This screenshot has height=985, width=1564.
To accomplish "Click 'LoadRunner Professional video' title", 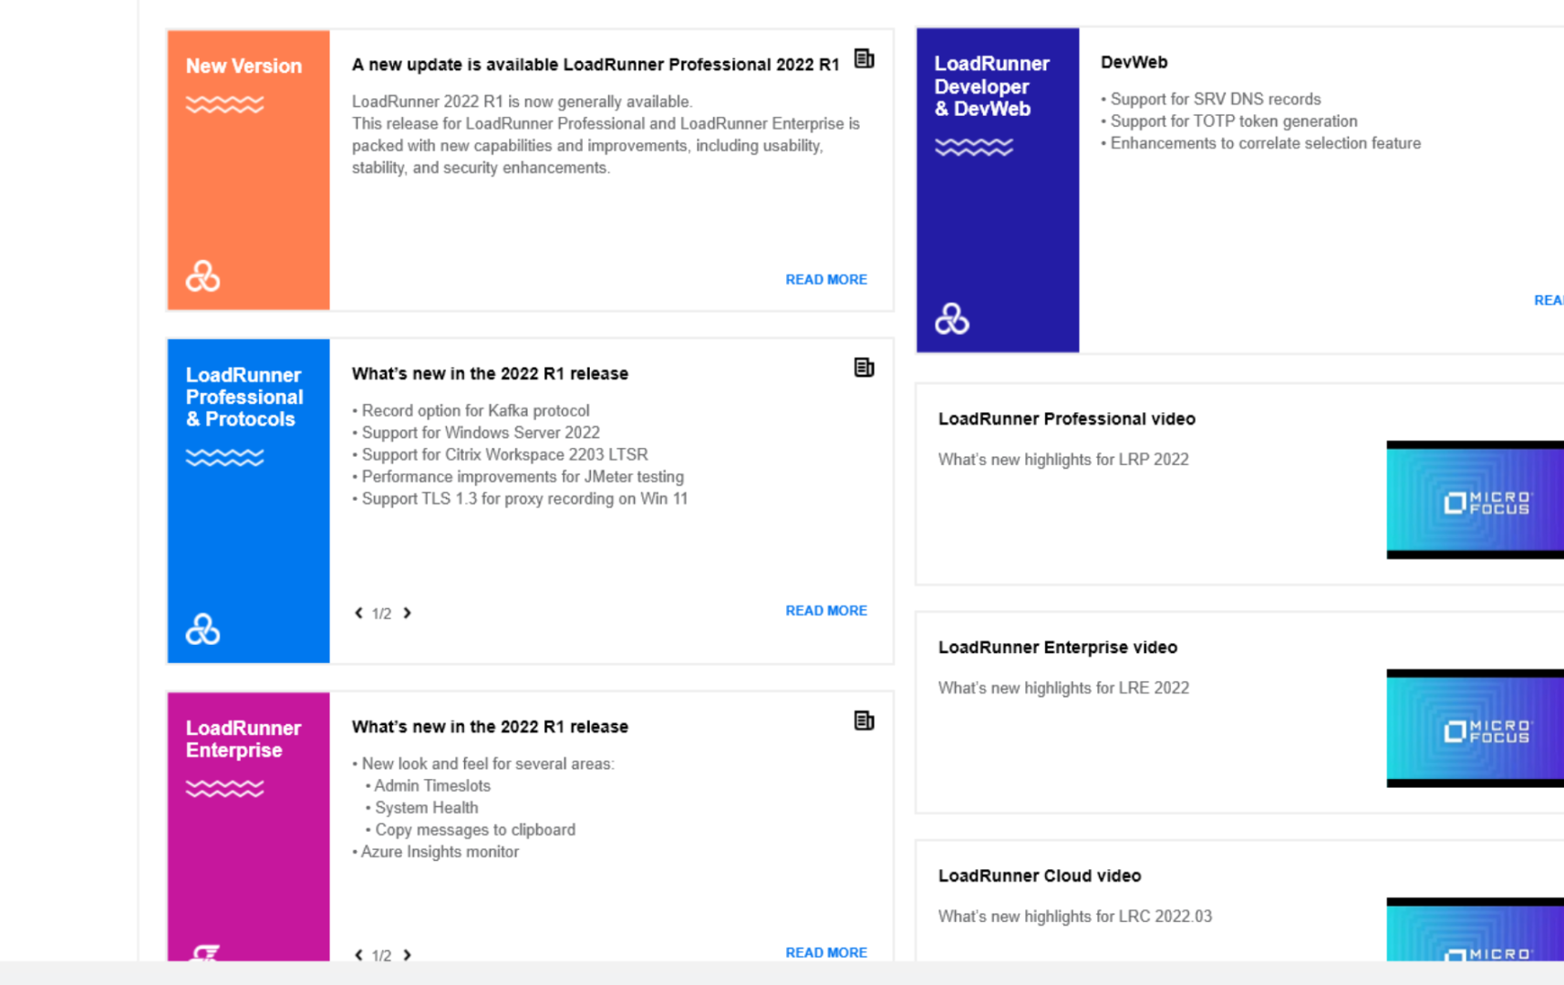I will coord(1067,419).
